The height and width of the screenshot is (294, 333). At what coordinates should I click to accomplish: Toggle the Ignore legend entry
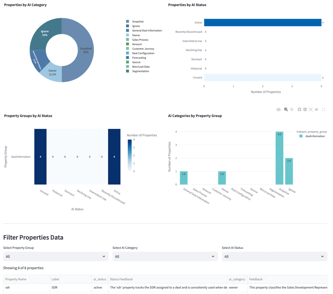[x=136, y=26]
